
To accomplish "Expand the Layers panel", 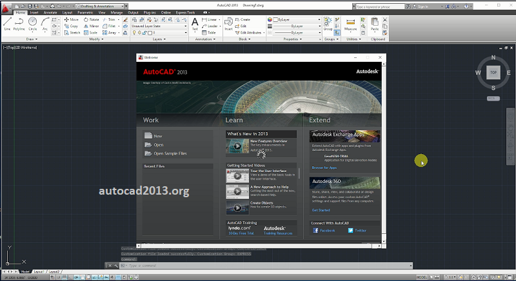I will (159, 39).
